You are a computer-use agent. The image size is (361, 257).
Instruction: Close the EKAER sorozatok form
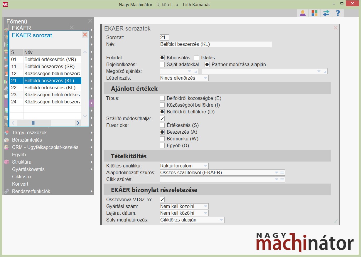pos(335,28)
